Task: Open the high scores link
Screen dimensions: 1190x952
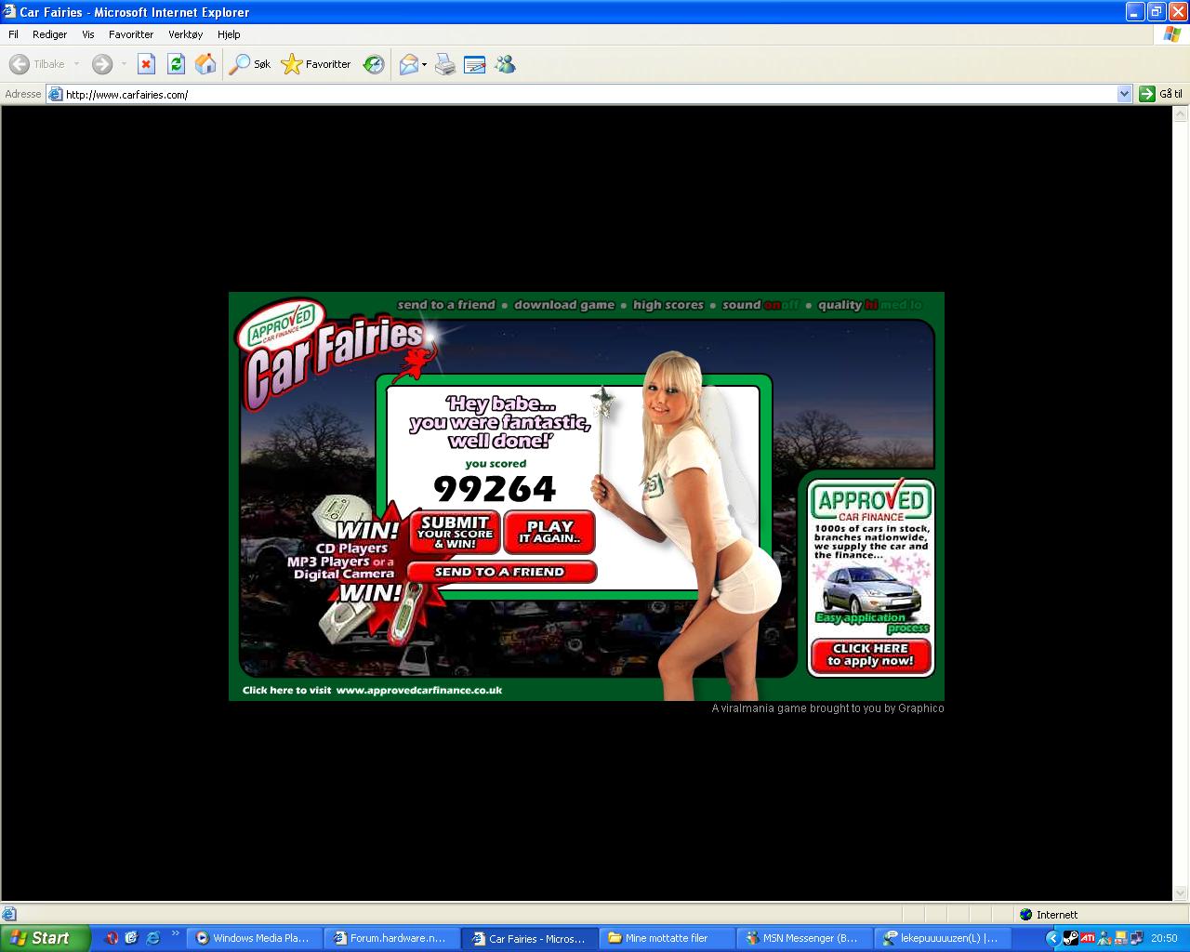Action: click(x=668, y=305)
